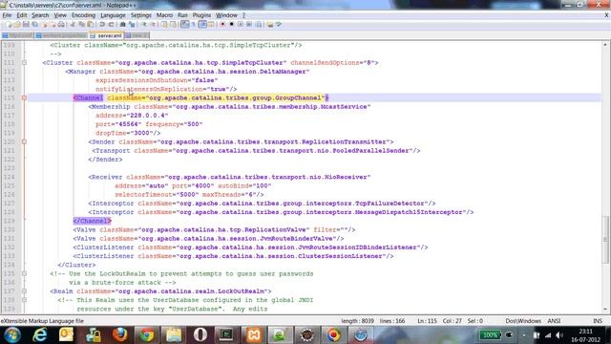The image size is (611, 344).
Task: Open the Replace toolbar icon
Action: pyautogui.click(x=132, y=24)
